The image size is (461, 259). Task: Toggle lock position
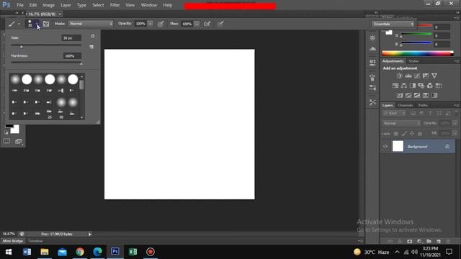pos(412,134)
